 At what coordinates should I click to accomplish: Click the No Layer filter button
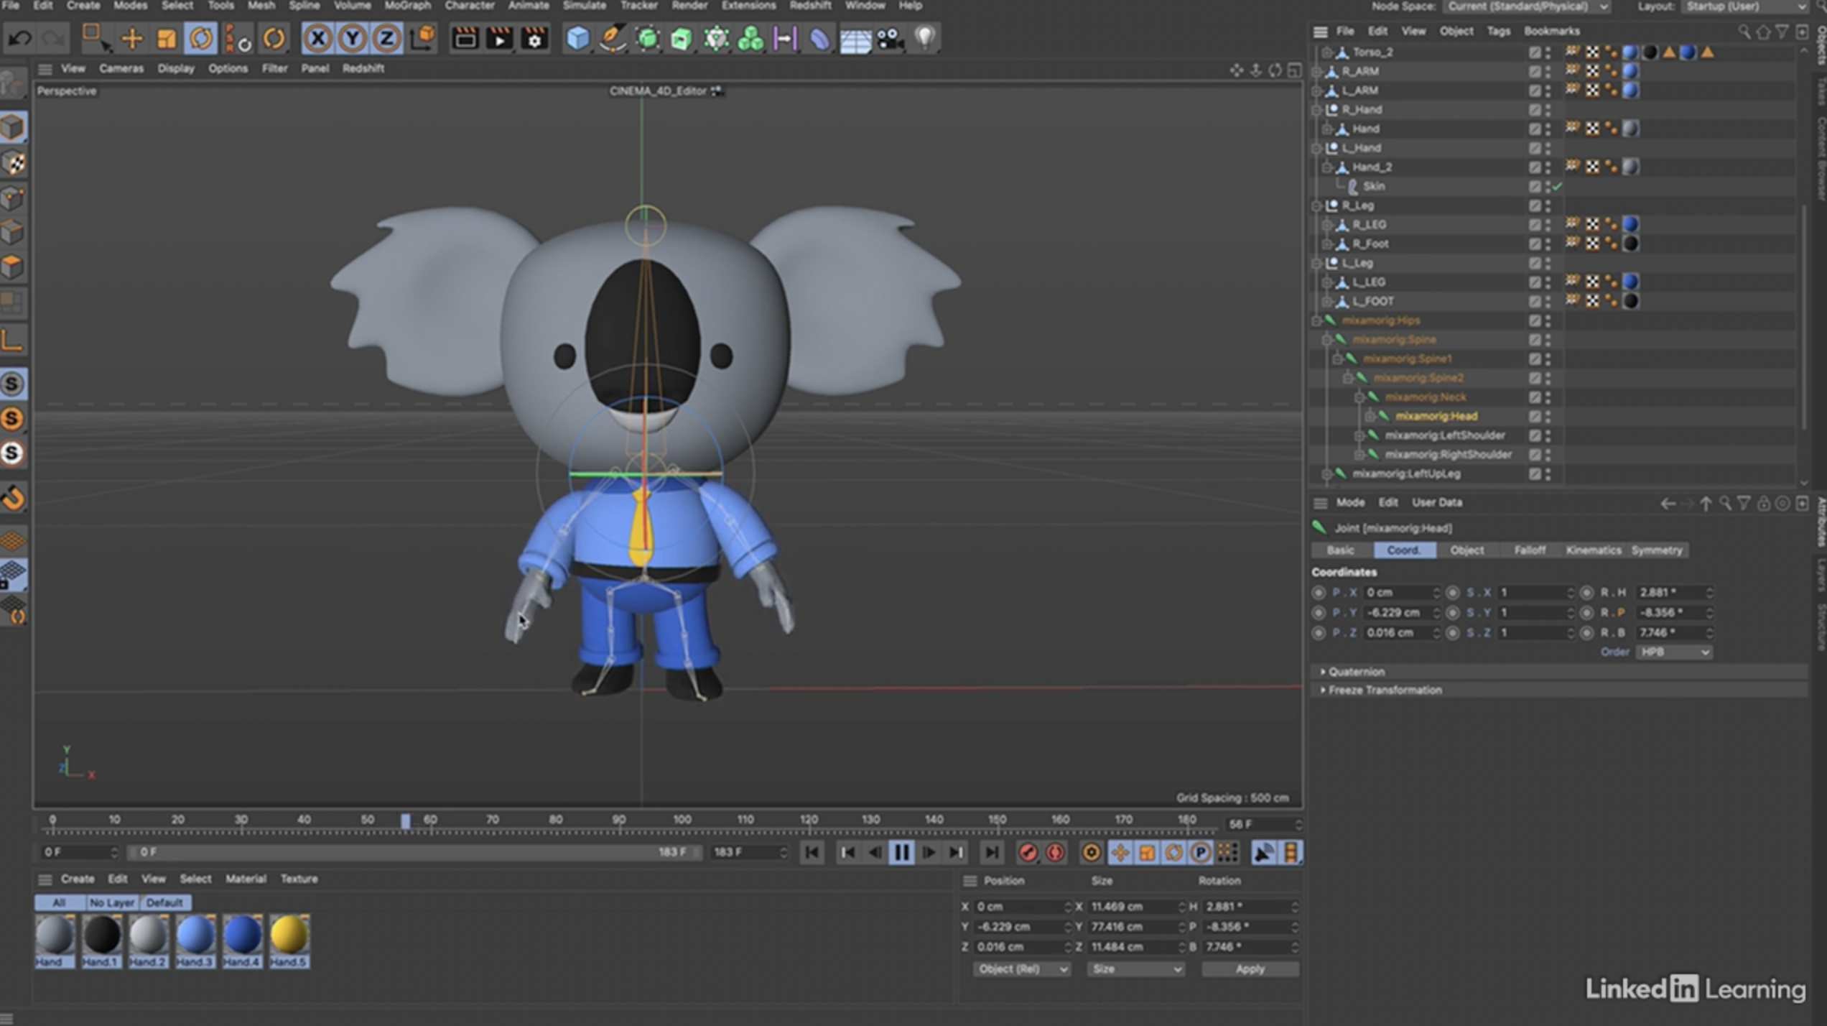pyautogui.click(x=111, y=902)
